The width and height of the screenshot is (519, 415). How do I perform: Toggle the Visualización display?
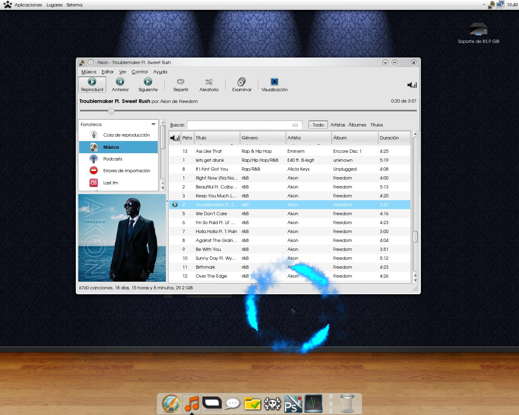(275, 85)
